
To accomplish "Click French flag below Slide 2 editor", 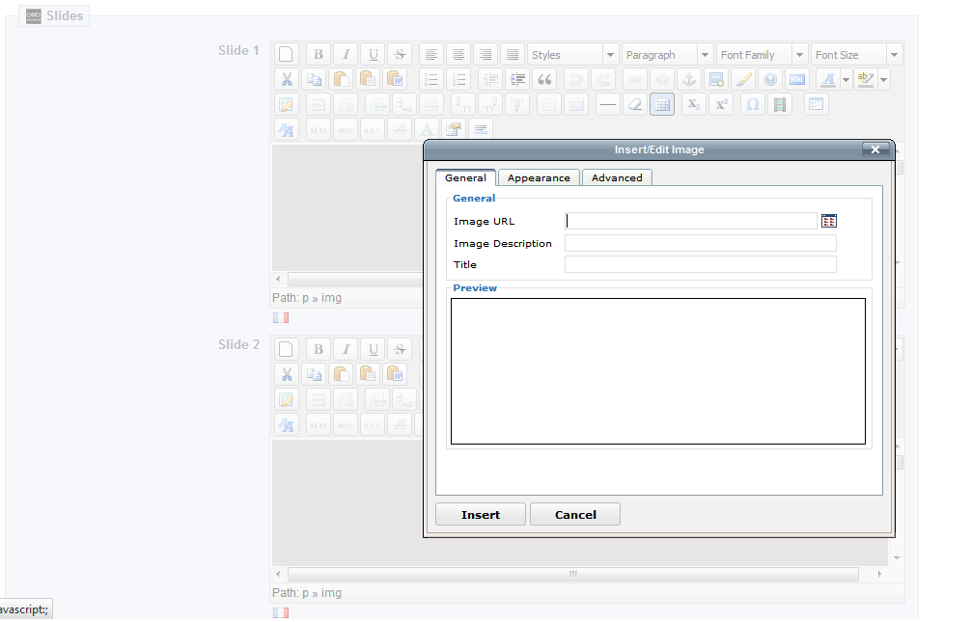I will pyautogui.click(x=281, y=612).
